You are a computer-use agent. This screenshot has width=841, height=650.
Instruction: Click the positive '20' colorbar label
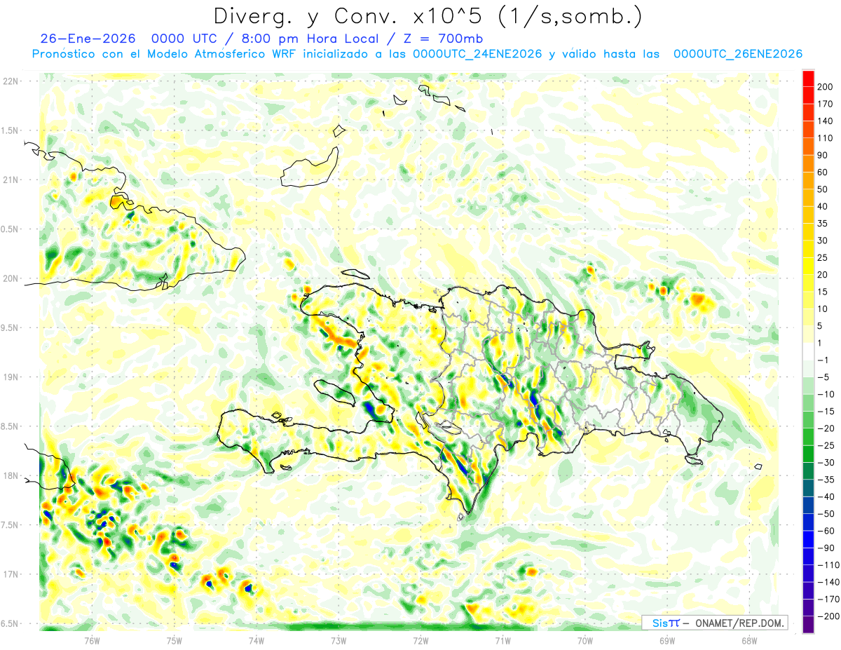pos(823,275)
